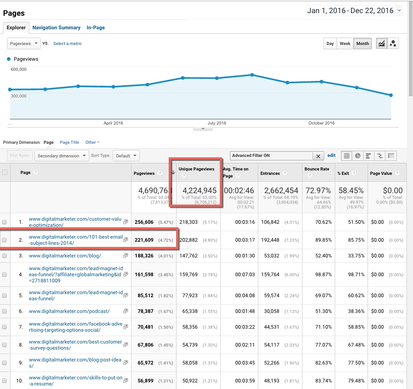The width and height of the screenshot is (413, 389).
Task: Click the December data point on chart
Action: (391, 95)
